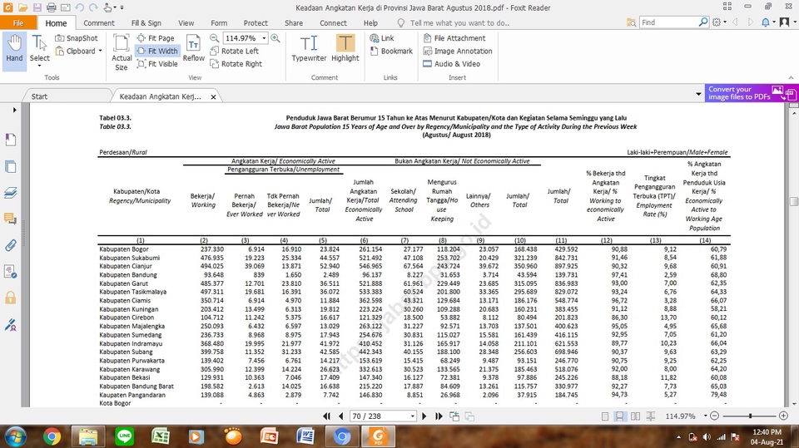Screen dimensions: 799x448
Task: Undo the last action
Action: coord(79,7)
